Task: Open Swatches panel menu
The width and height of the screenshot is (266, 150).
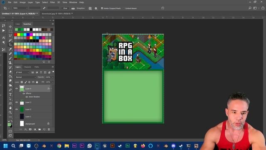Action: point(53,24)
